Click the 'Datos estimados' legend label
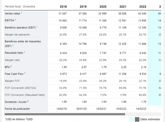This screenshot has width=165, height=122. (x=150, y=119)
